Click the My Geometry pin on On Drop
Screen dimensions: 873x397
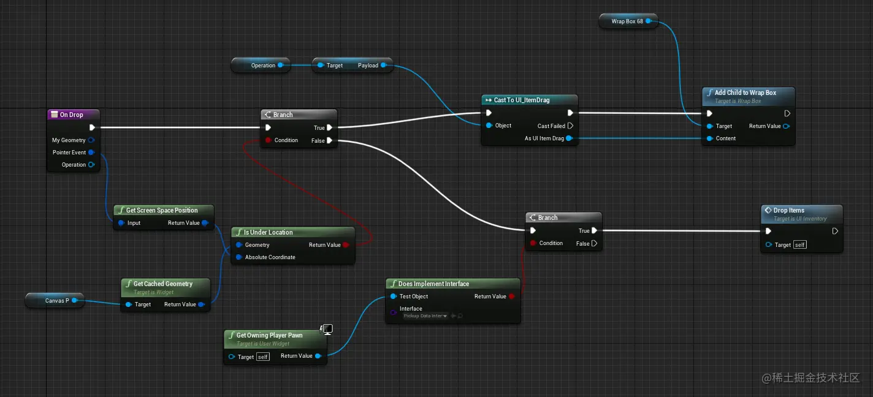pyautogui.click(x=91, y=140)
